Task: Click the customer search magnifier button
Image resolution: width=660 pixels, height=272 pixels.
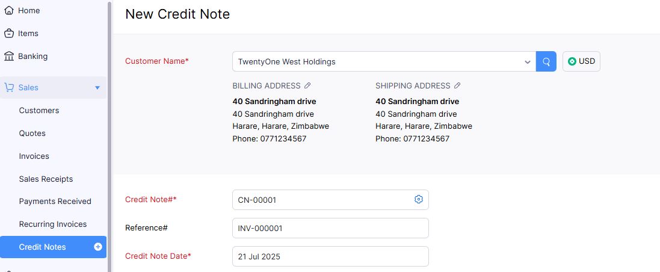Action: (546, 61)
